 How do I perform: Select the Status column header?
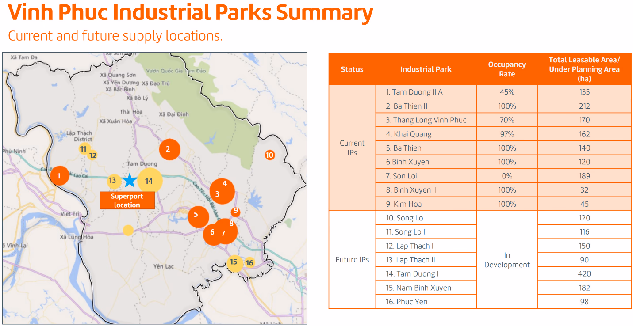click(352, 69)
